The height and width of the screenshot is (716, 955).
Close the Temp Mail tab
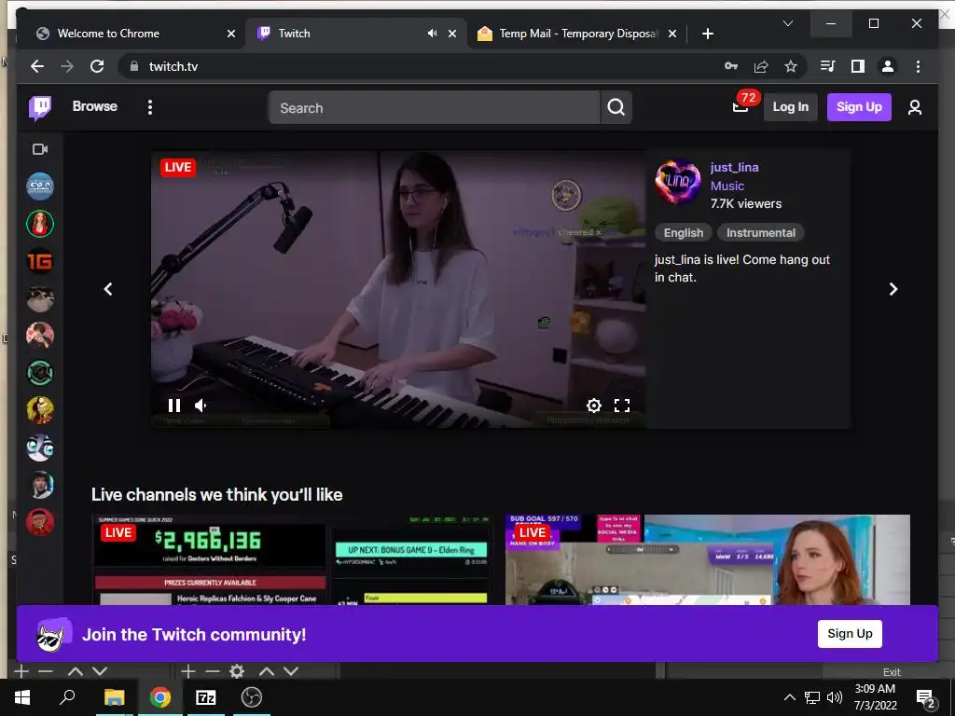tap(672, 34)
